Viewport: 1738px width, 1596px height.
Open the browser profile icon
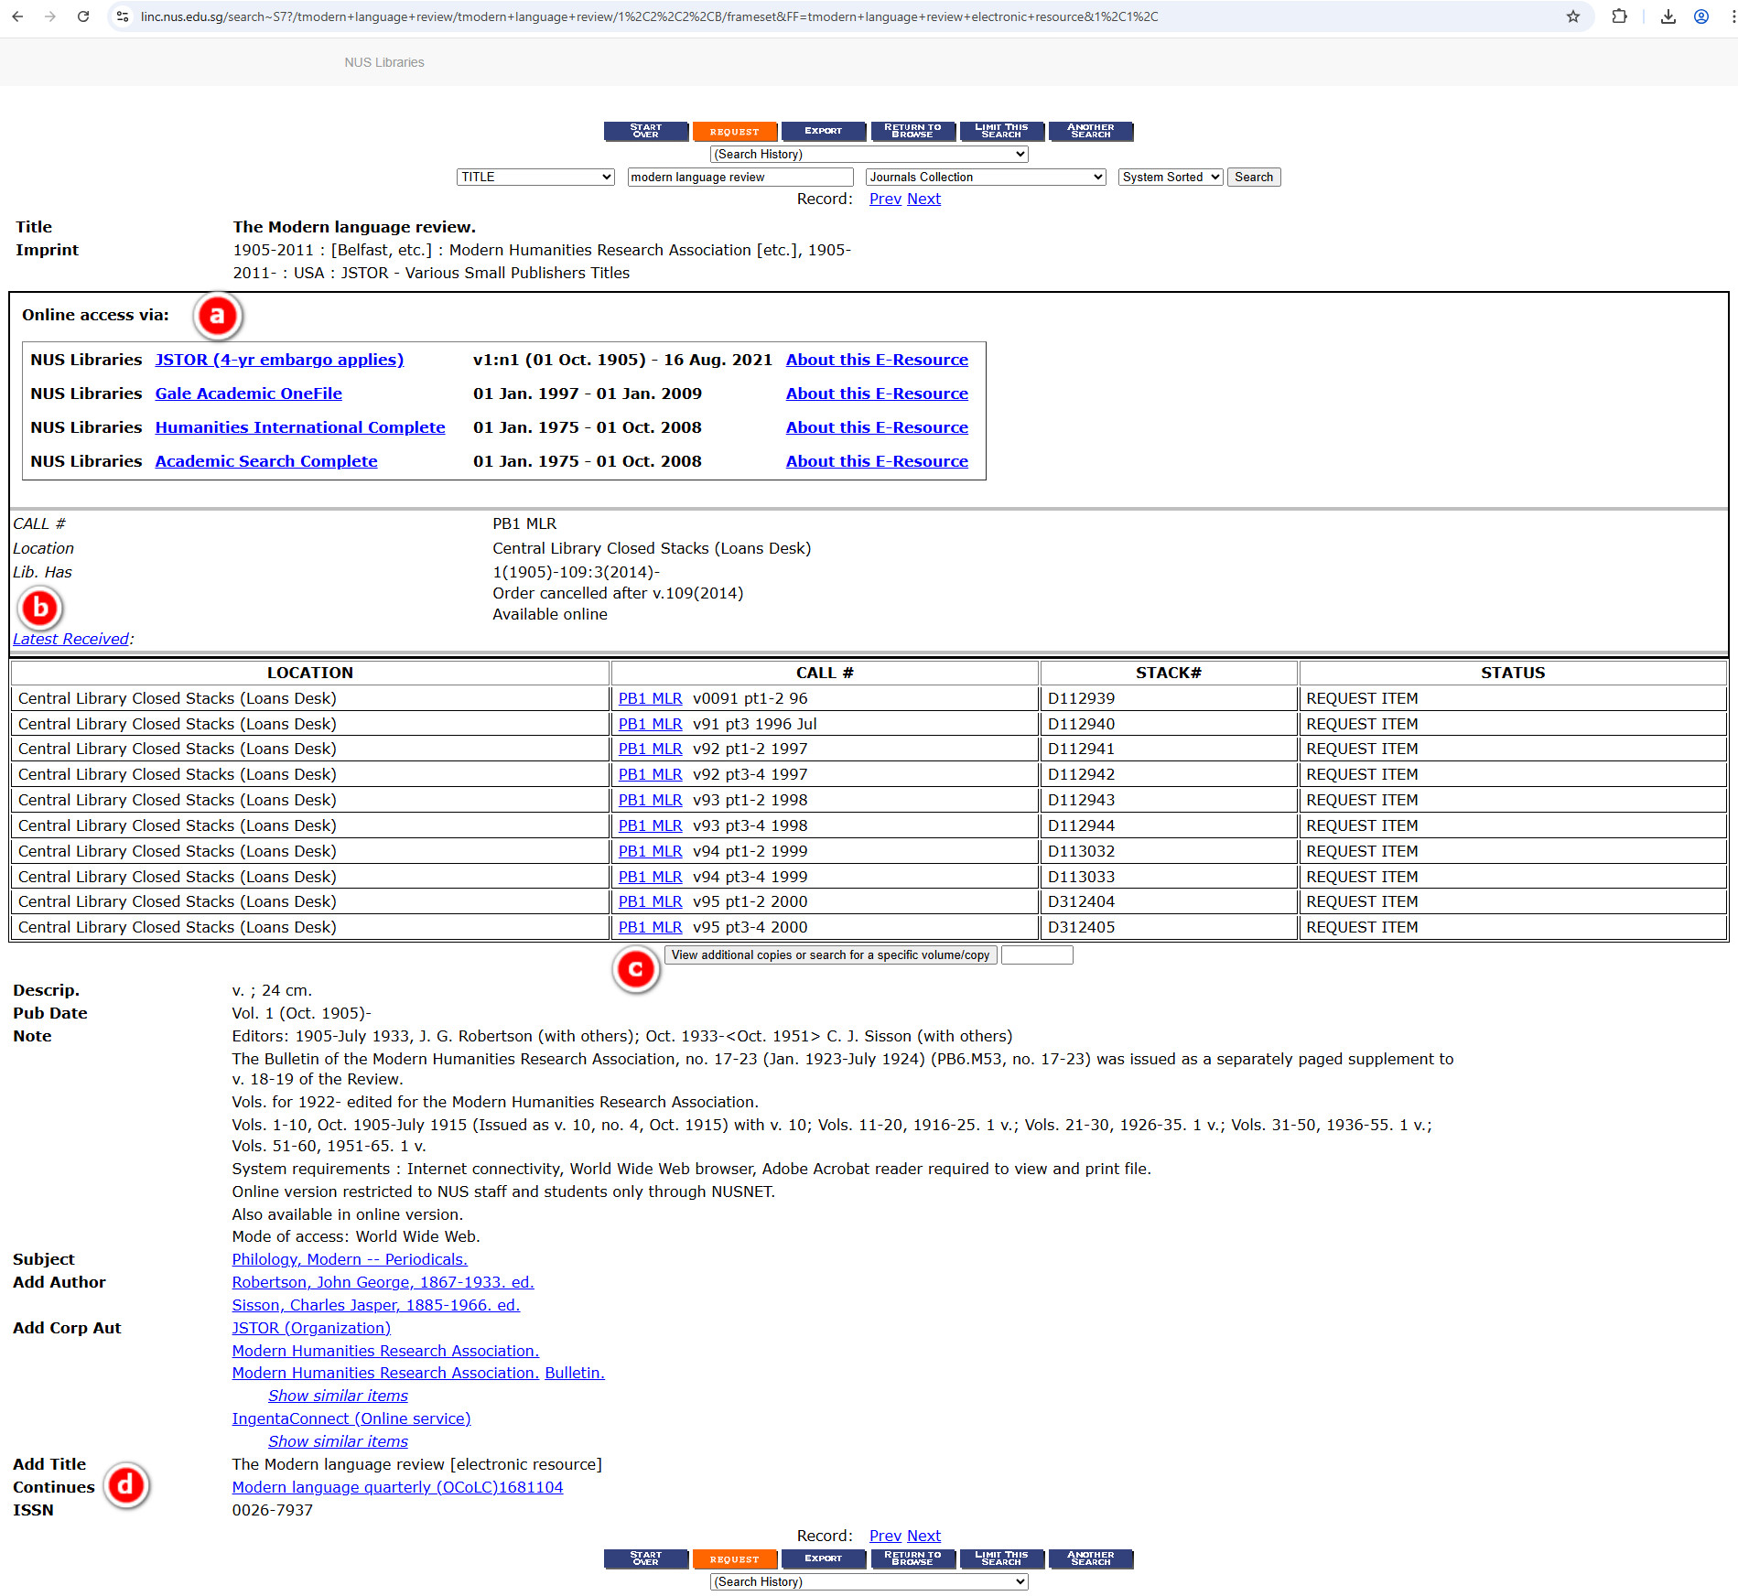coord(1700,16)
